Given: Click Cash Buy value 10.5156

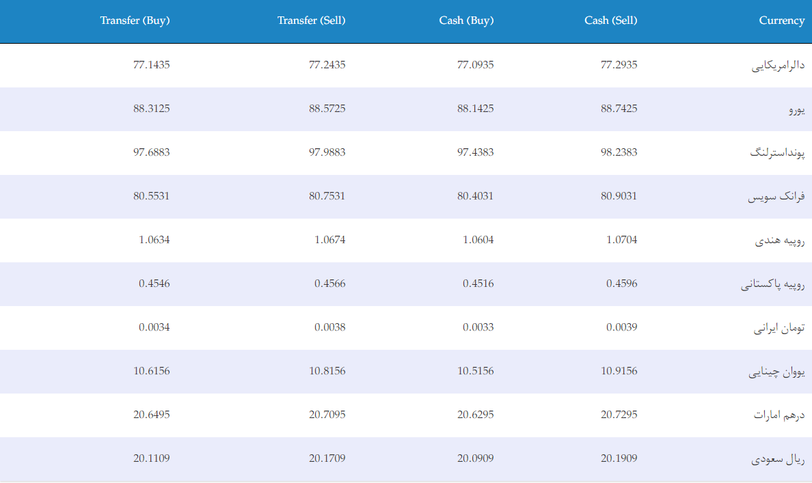Looking at the screenshot, I should click(476, 371).
